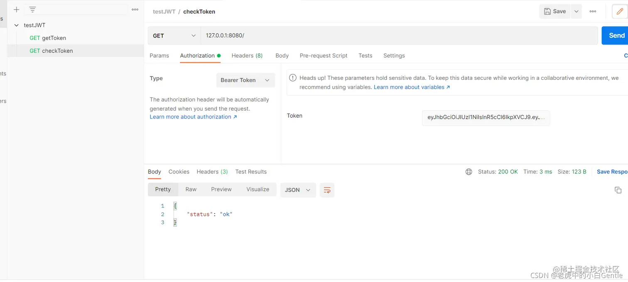Switch to the Headers (8) request tab
628x282 pixels.
click(247, 56)
